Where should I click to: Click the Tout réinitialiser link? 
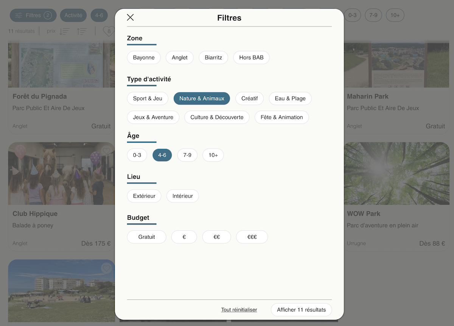[x=239, y=310]
